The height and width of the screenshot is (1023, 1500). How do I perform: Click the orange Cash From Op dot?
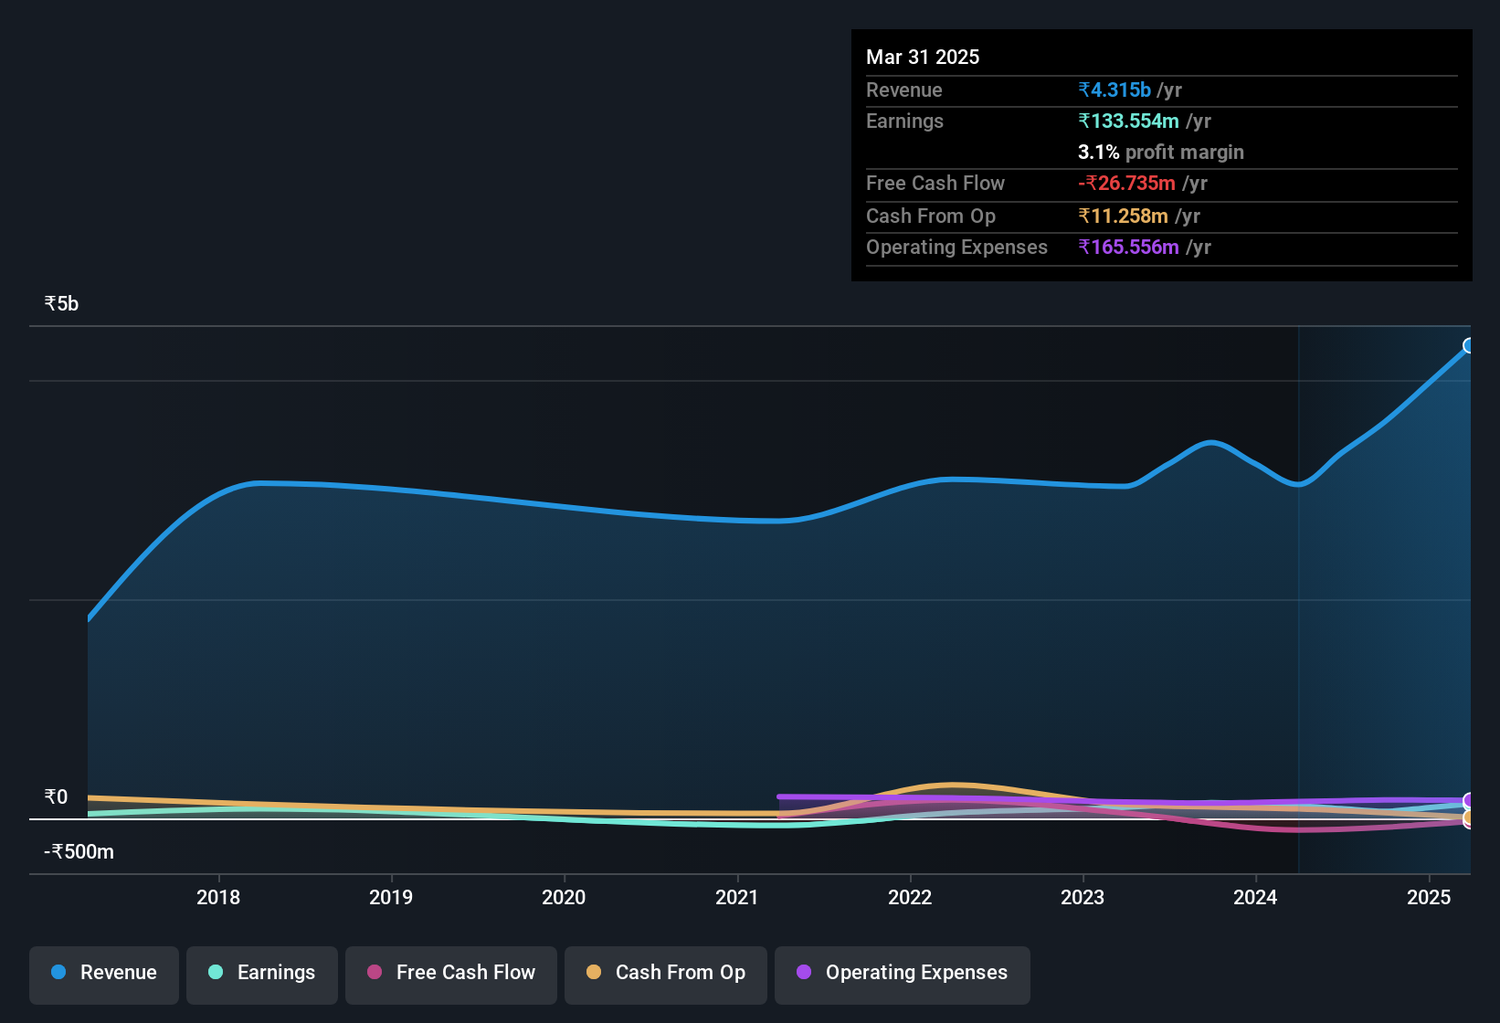click(594, 973)
